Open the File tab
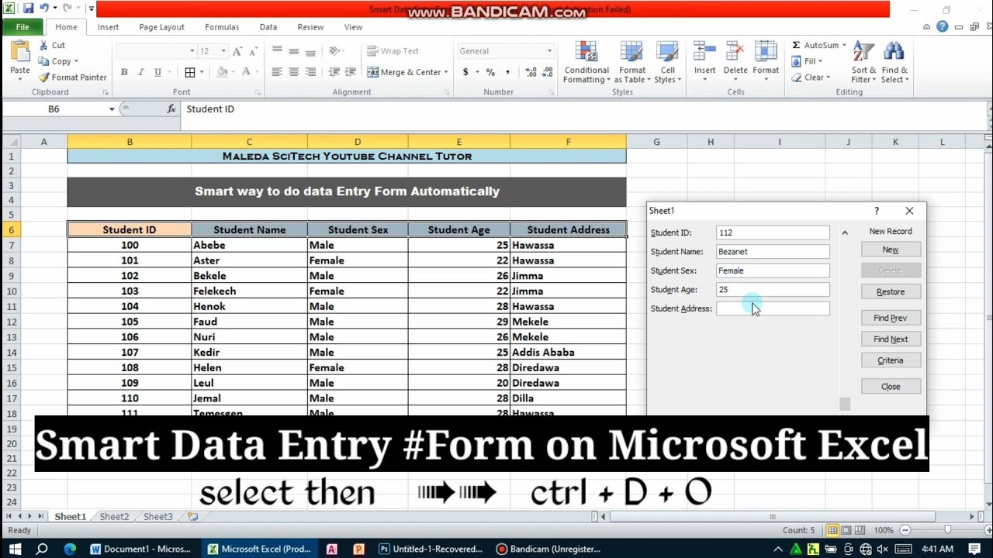This screenshot has width=993, height=558. [22, 27]
